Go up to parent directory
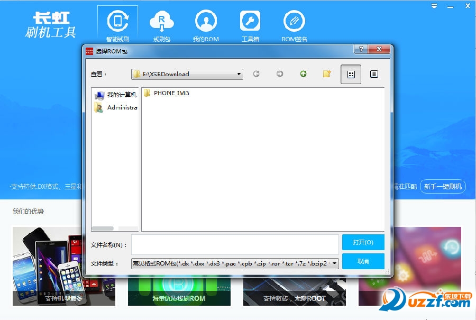This screenshot has width=476, height=320. [x=304, y=74]
